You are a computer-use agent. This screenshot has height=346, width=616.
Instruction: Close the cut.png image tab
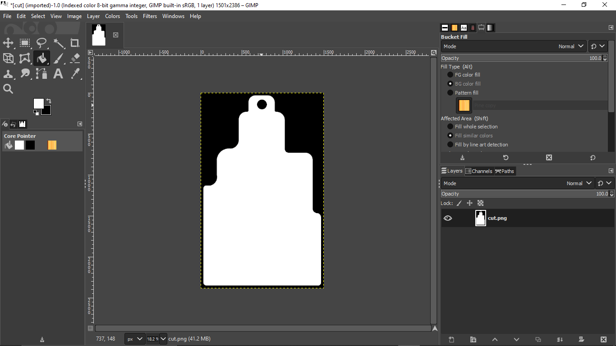point(115,35)
